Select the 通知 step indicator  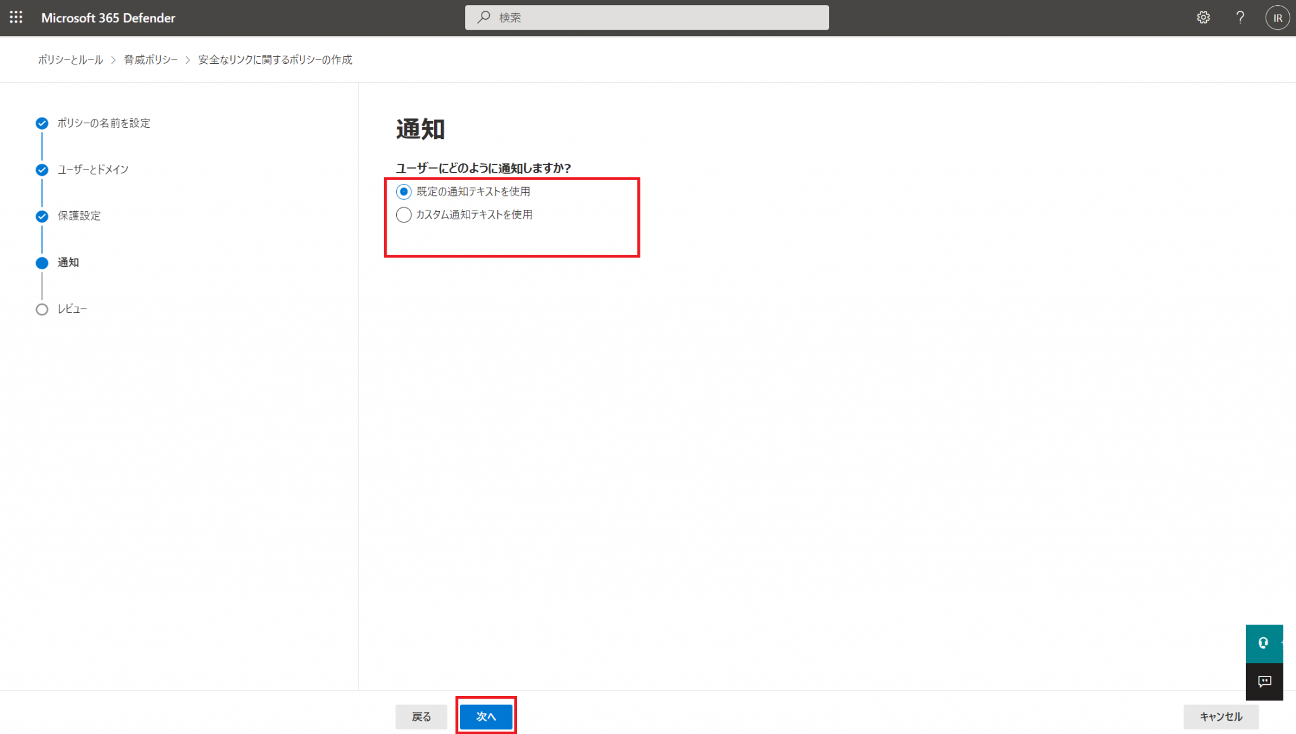click(x=41, y=262)
